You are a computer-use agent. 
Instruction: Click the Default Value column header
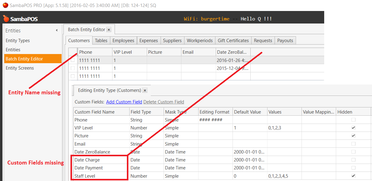[x=250, y=112]
